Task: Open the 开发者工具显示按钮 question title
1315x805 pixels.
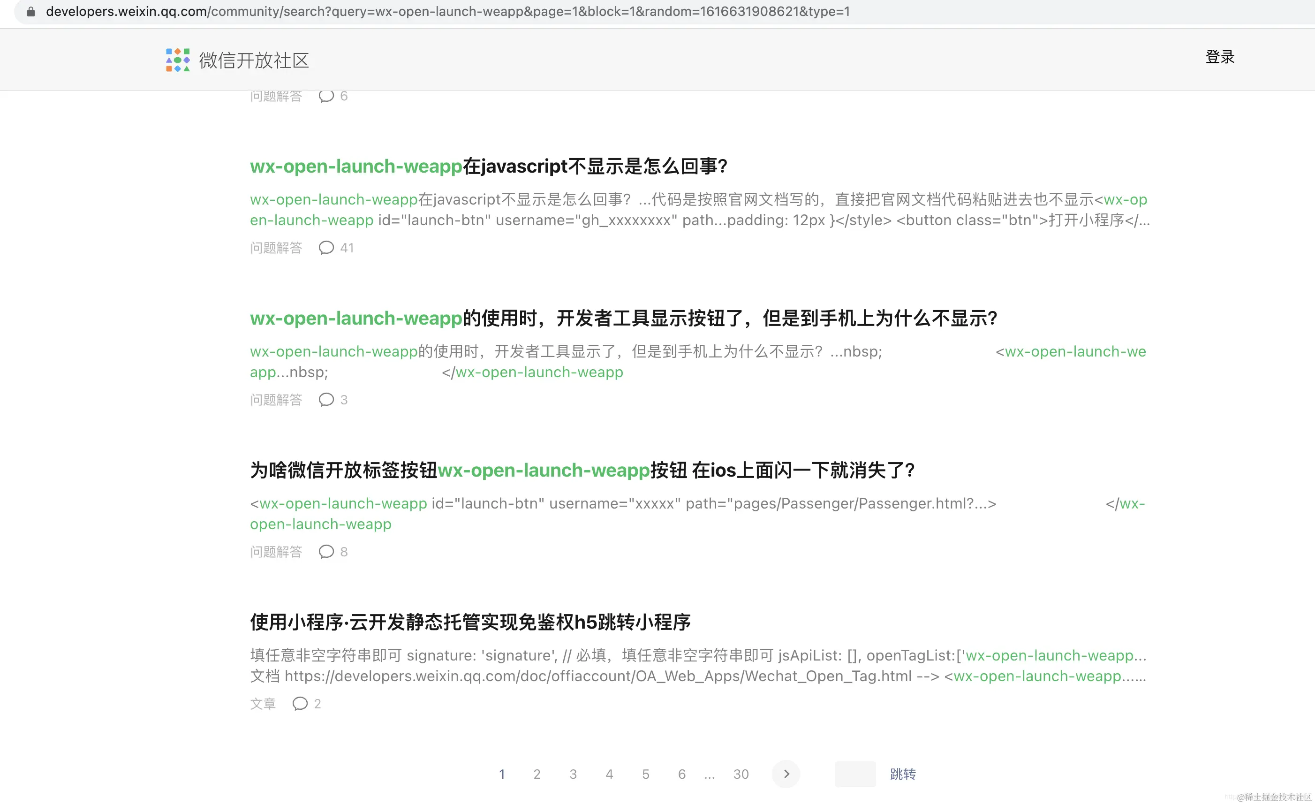Action: [623, 319]
